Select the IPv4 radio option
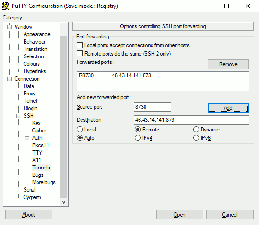This screenshot has width=259, height=225. point(138,138)
